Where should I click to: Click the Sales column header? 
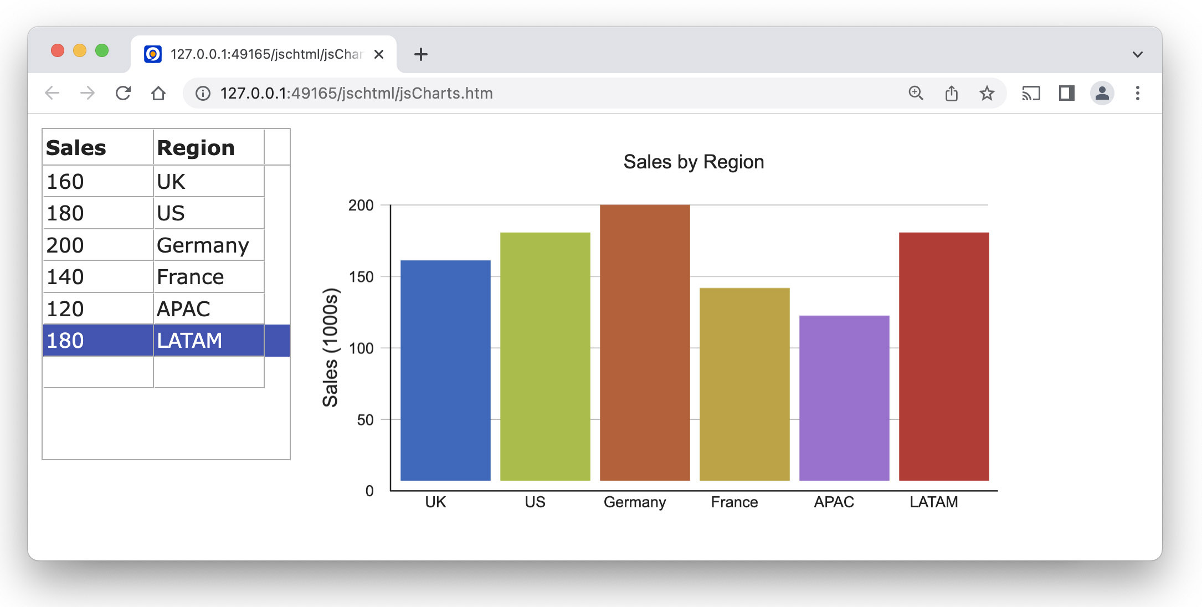76,147
